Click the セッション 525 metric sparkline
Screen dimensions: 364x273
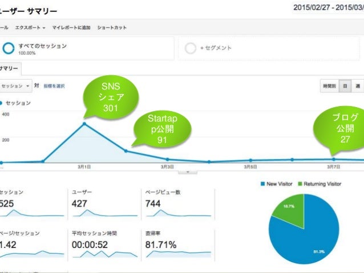tap(32, 213)
